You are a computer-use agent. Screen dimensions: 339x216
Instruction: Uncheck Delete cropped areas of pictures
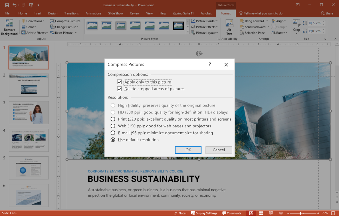click(x=119, y=89)
